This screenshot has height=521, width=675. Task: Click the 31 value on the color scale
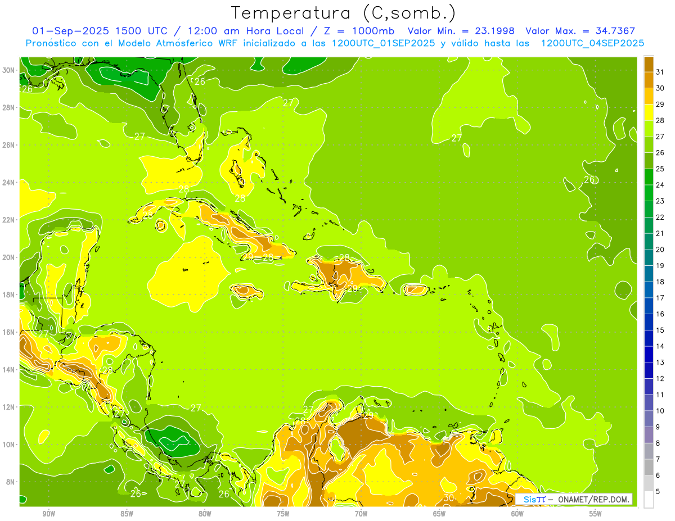point(660,72)
